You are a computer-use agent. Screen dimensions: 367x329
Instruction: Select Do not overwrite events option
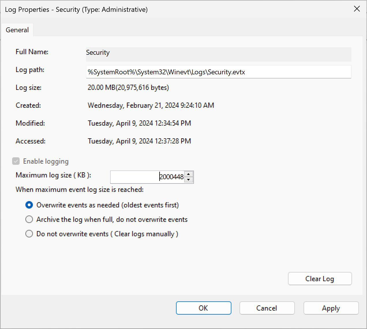[29, 234]
